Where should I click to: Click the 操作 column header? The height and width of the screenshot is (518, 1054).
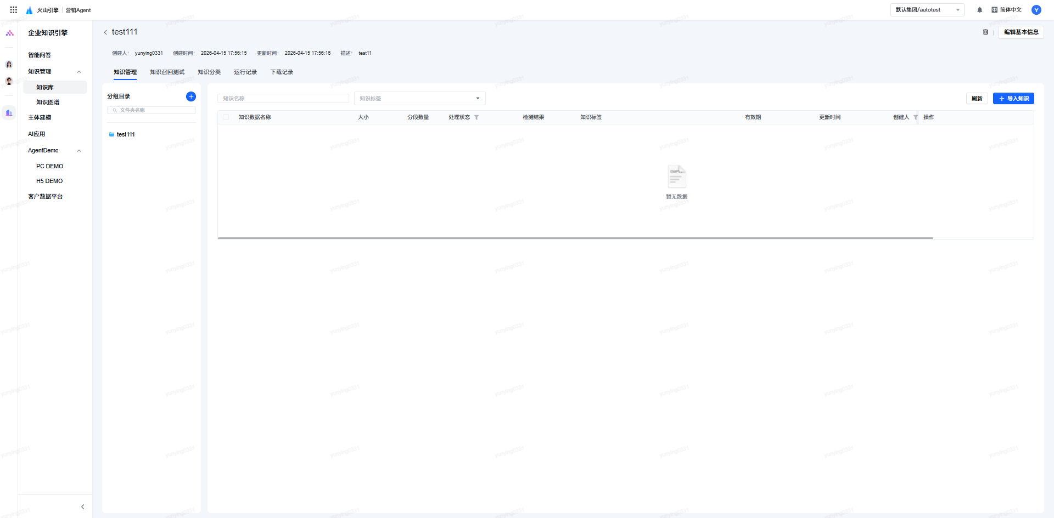point(929,117)
